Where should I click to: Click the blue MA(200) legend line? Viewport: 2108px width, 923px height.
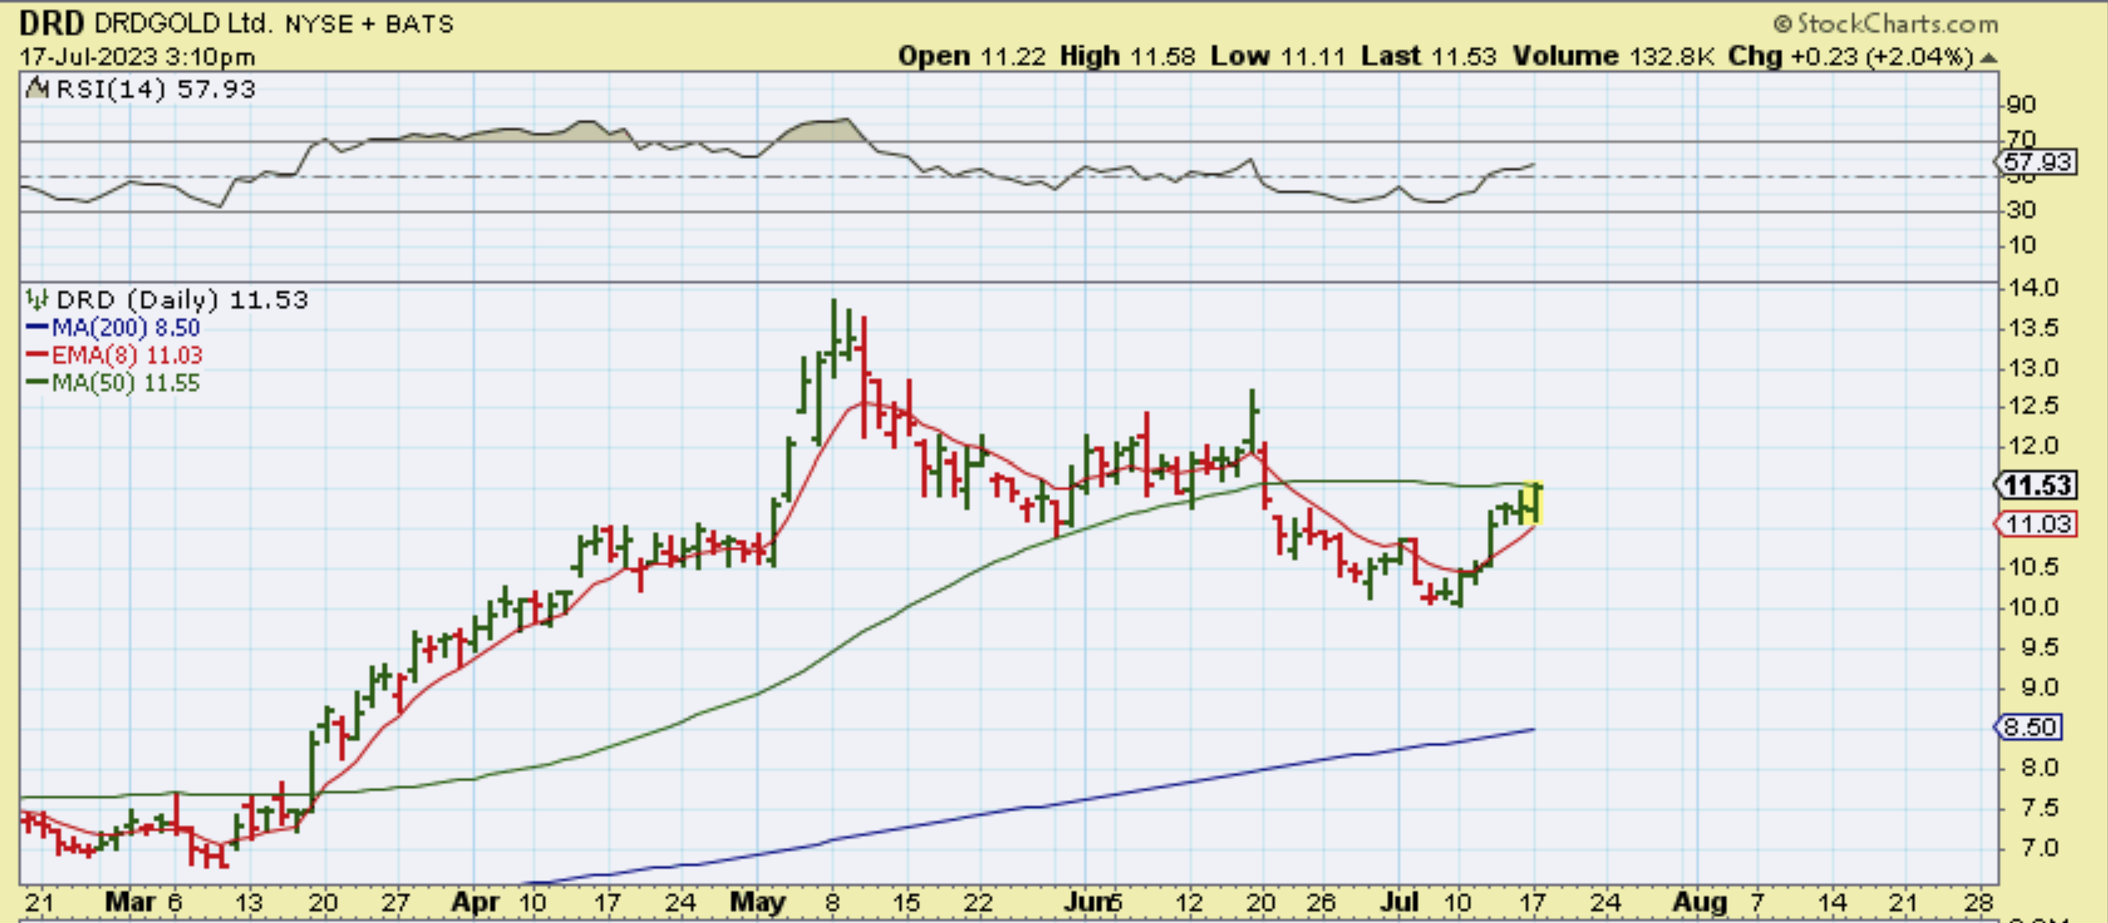coord(38,328)
